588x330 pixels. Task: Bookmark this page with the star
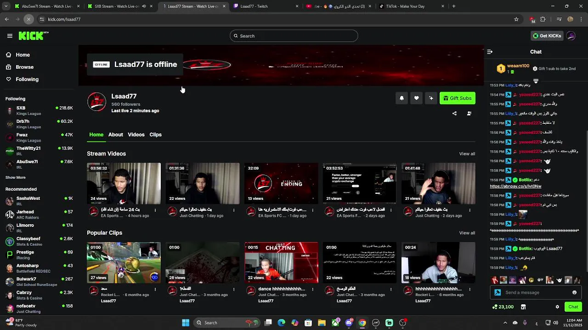pyautogui.click(x=516, y=19)
